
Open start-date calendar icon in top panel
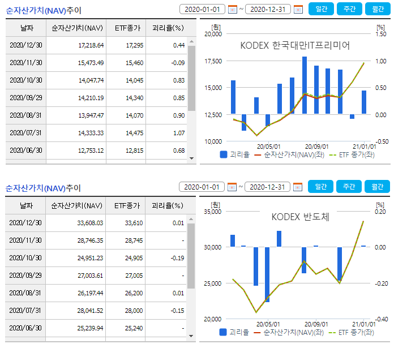pos(233,10)
